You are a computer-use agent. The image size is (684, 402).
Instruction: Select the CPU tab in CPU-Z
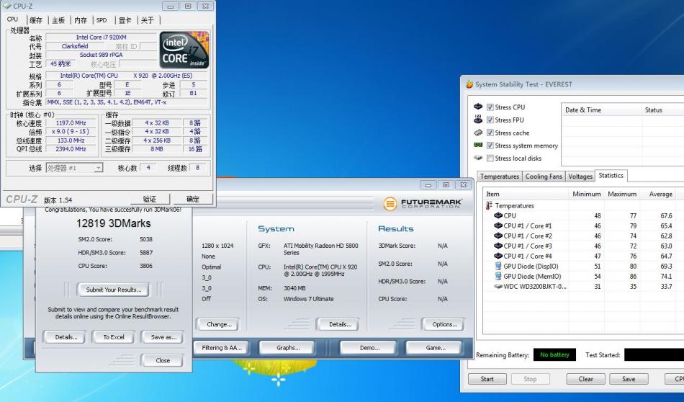pos(13,19)
